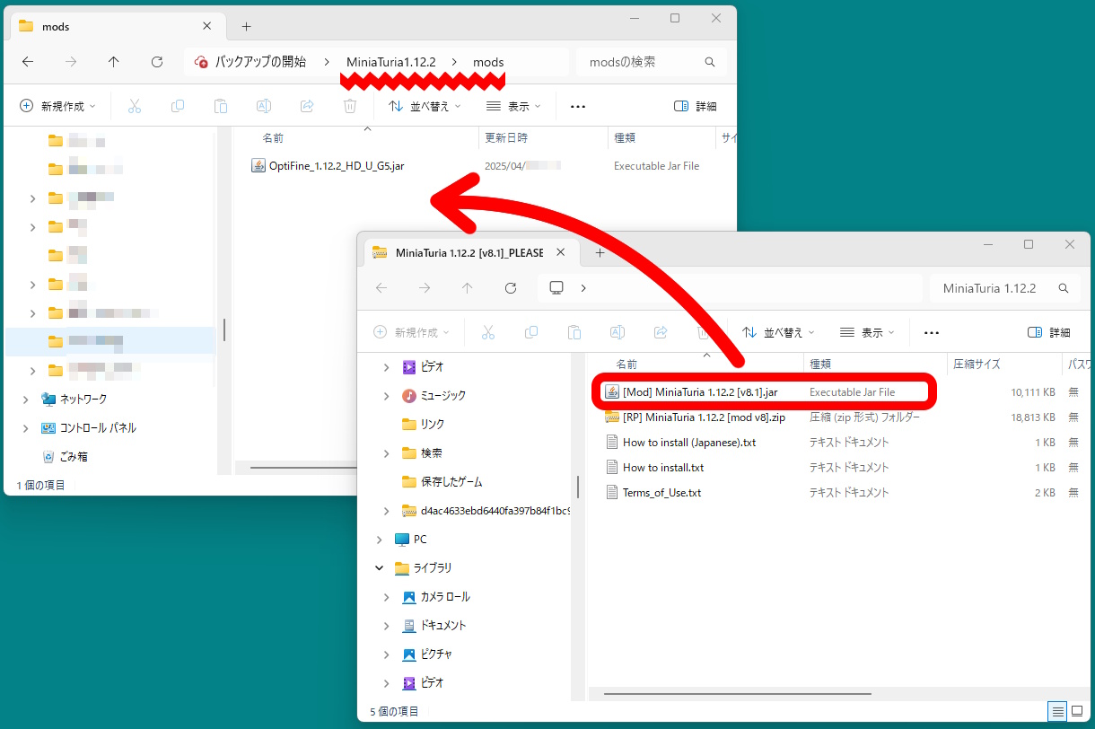
Task: Click the Share icon in the mods window
Action: [x=307, y=106]
